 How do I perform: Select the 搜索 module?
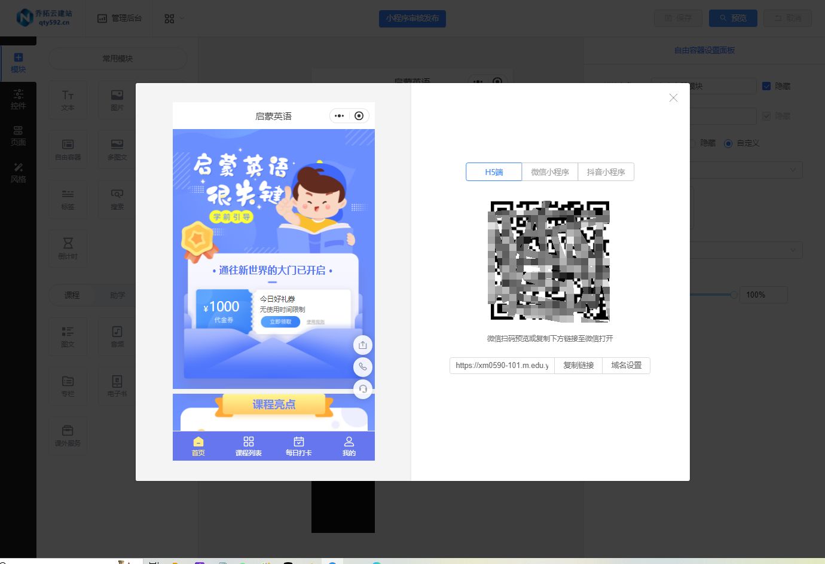tap(117, 200)
